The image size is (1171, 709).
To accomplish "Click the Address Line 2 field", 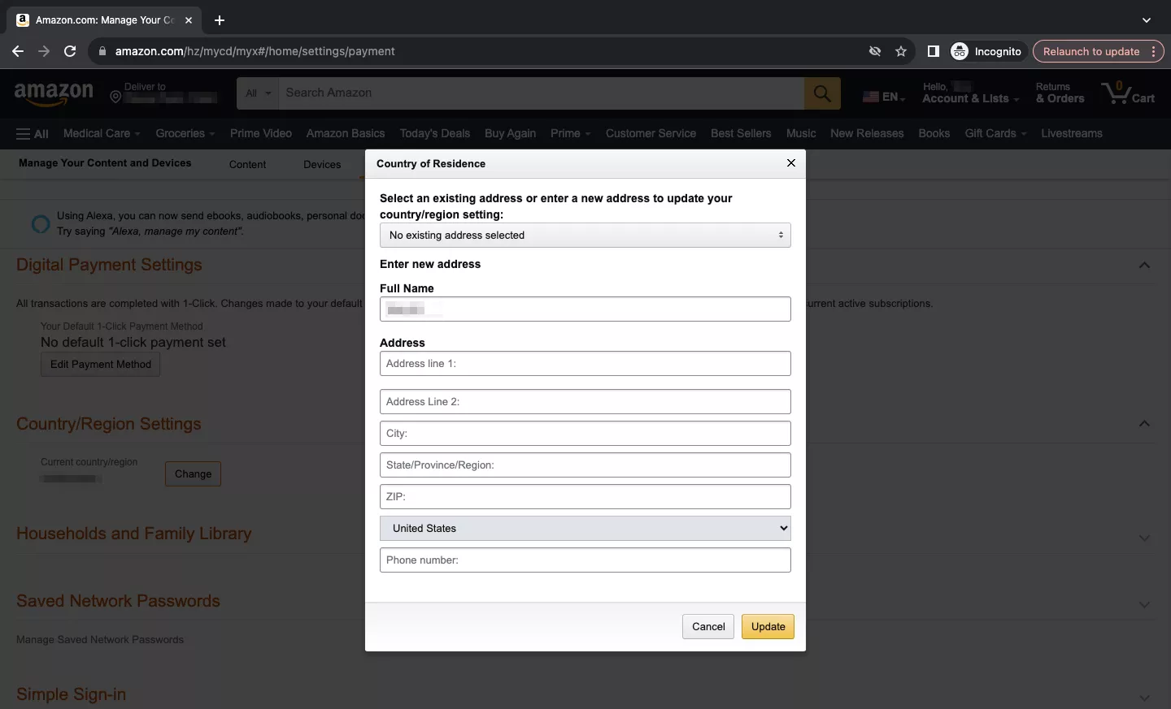I will [x=585, y=401].
